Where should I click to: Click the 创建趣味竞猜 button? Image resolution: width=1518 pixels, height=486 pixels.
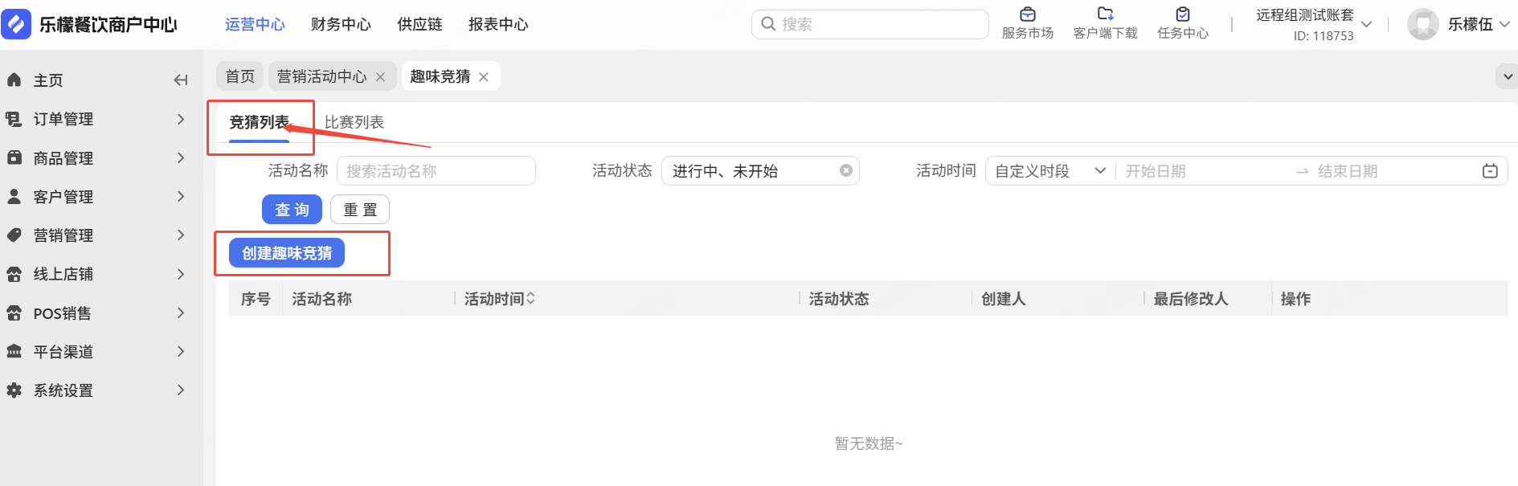click(287, 253)
